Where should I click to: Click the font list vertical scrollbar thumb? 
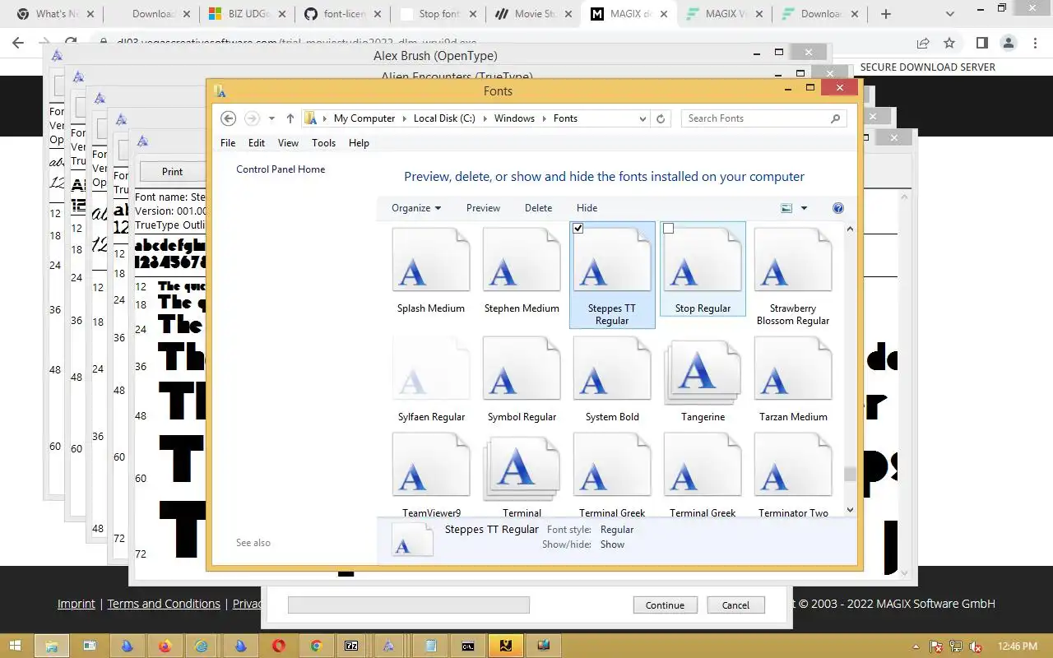(850, 474)
